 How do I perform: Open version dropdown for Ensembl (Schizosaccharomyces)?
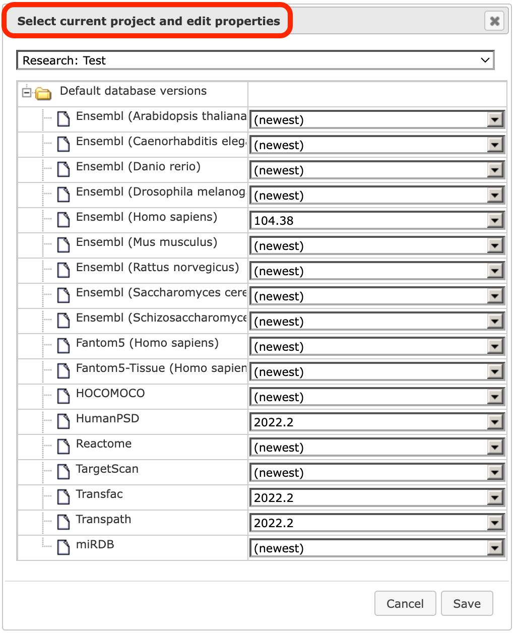point(377,321)
